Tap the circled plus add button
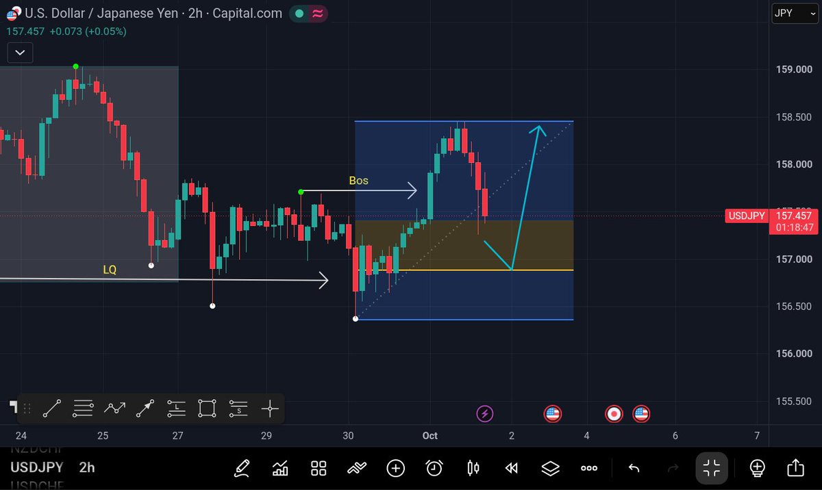The image size is (822, 490). (x=395, y=468)
